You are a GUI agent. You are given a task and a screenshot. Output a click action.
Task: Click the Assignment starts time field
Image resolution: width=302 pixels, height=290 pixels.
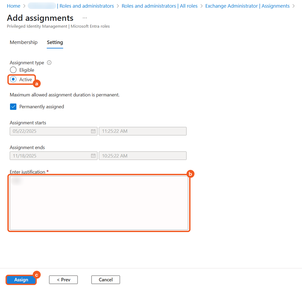143,131
